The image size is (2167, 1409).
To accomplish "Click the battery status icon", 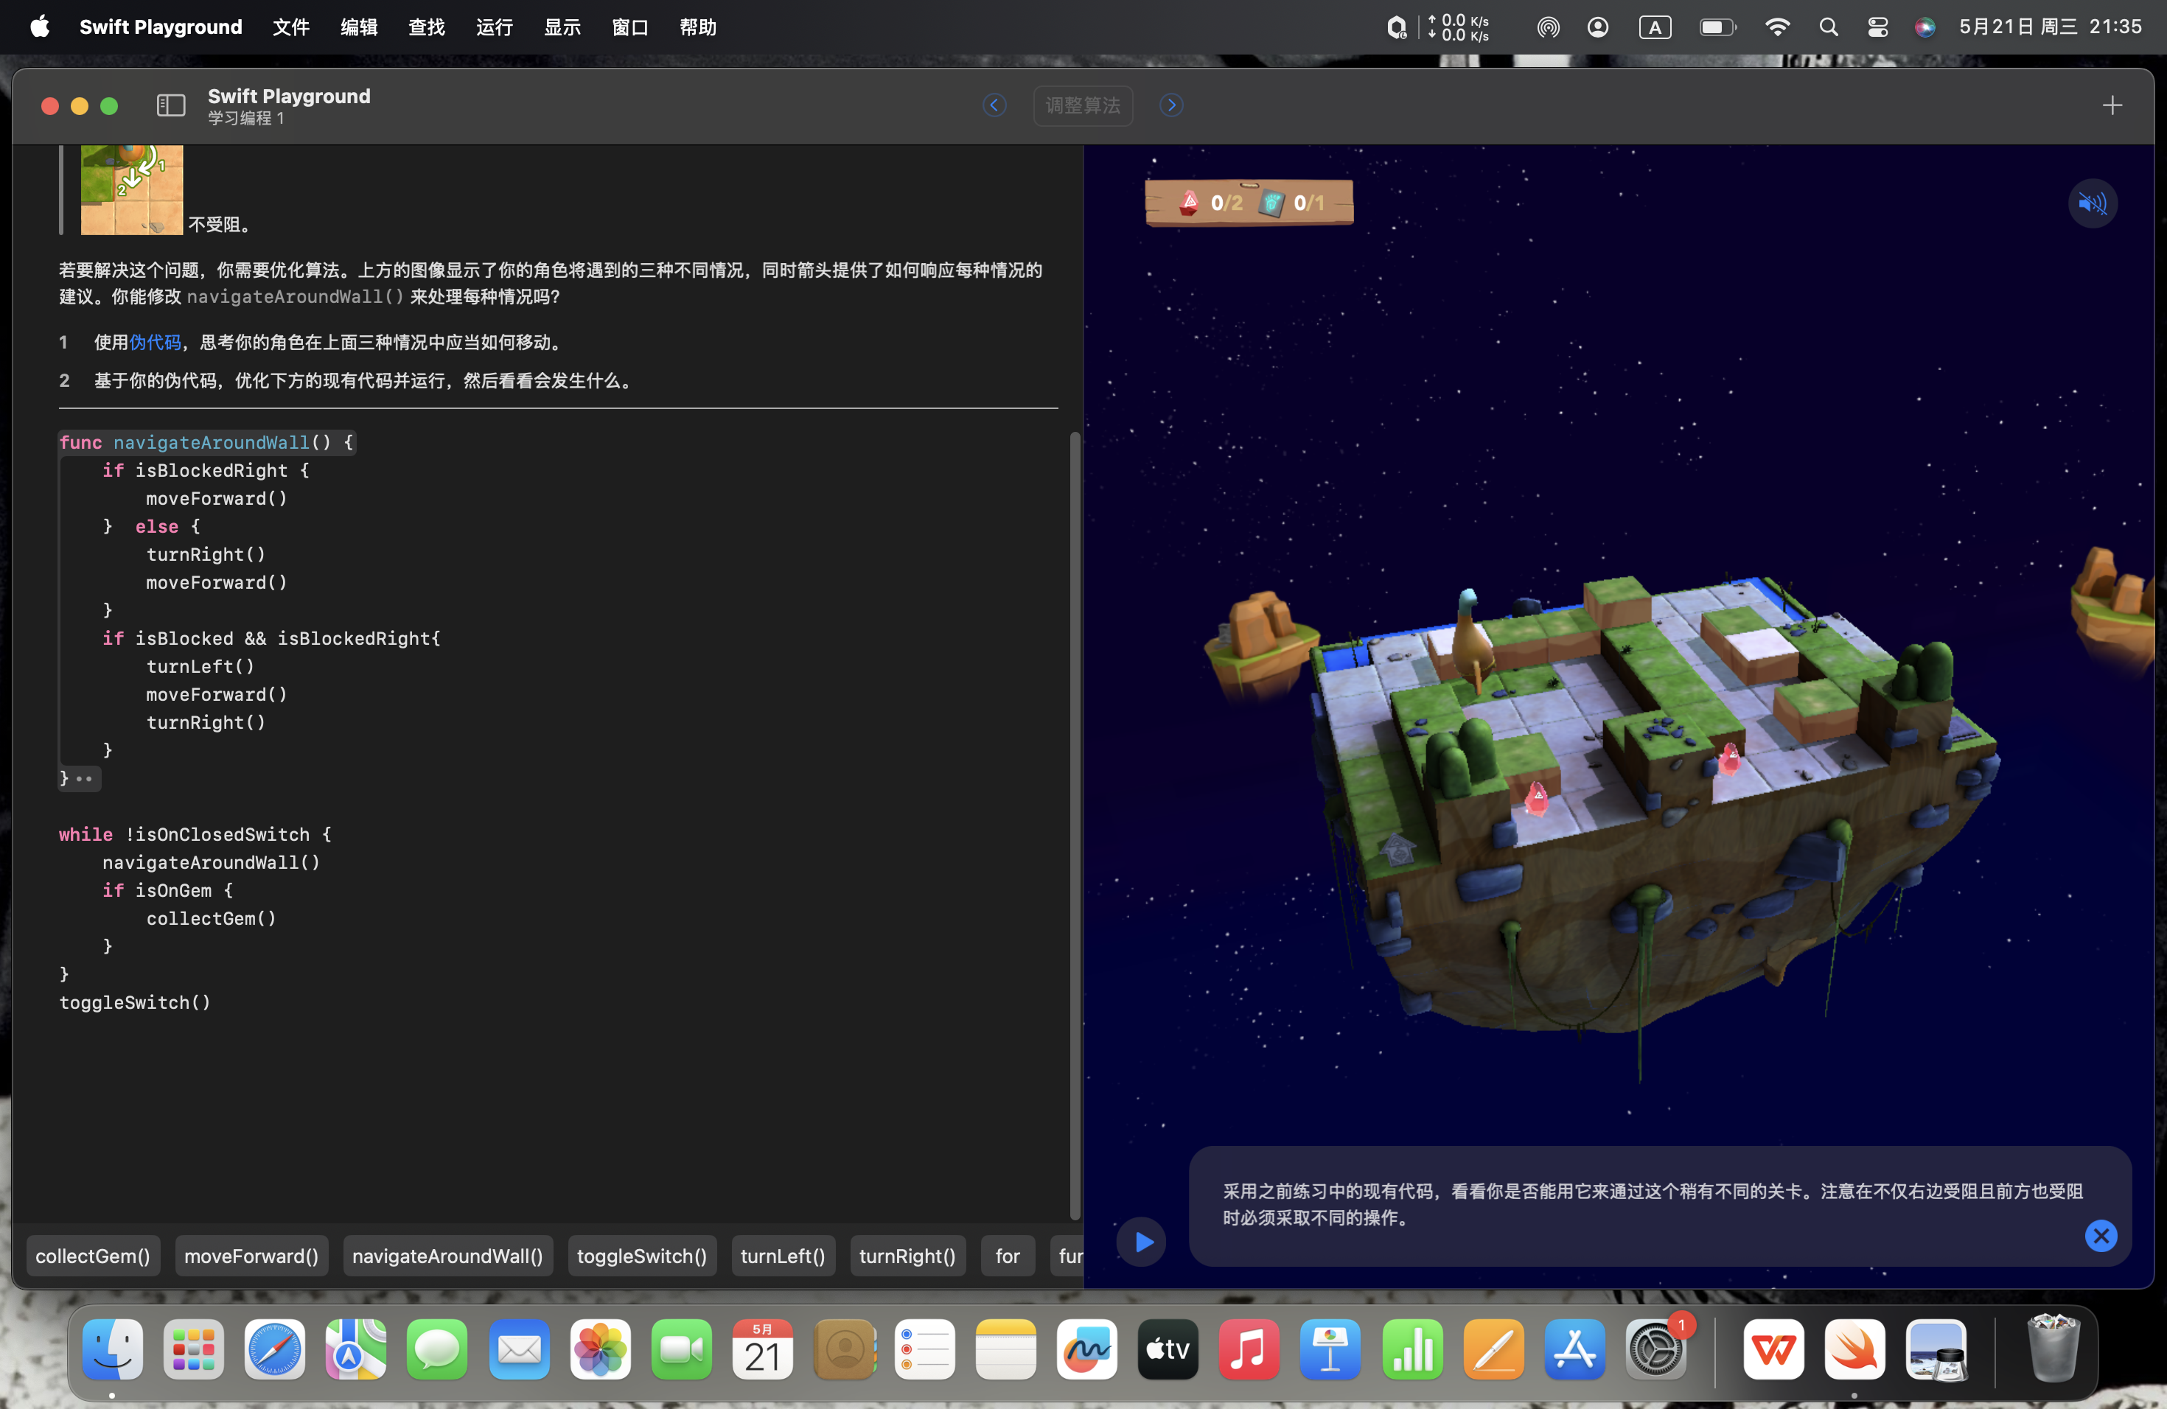I will click(1717, 27).
